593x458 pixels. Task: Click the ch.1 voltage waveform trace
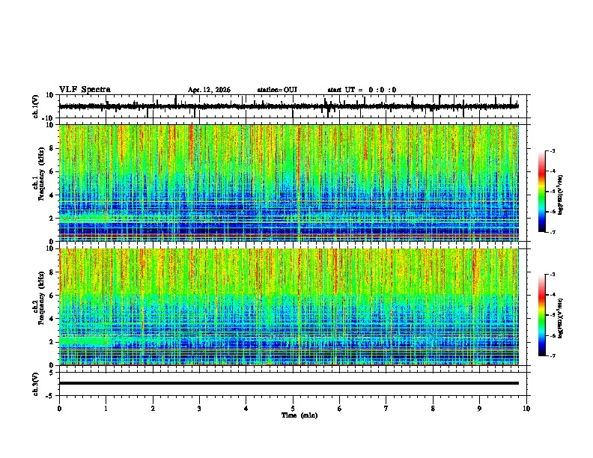288,106
